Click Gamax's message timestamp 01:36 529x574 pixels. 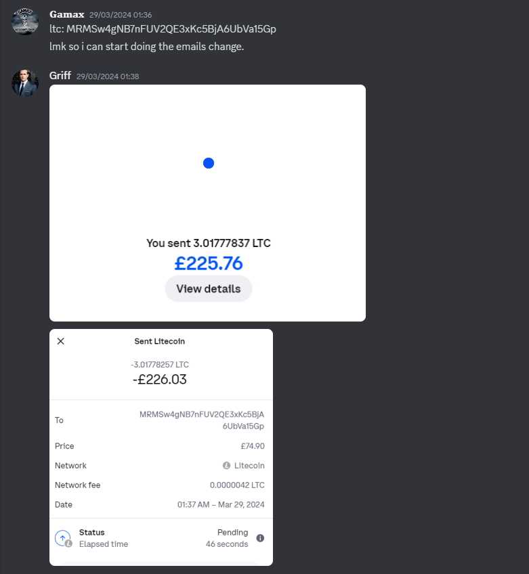pos(121,15)
